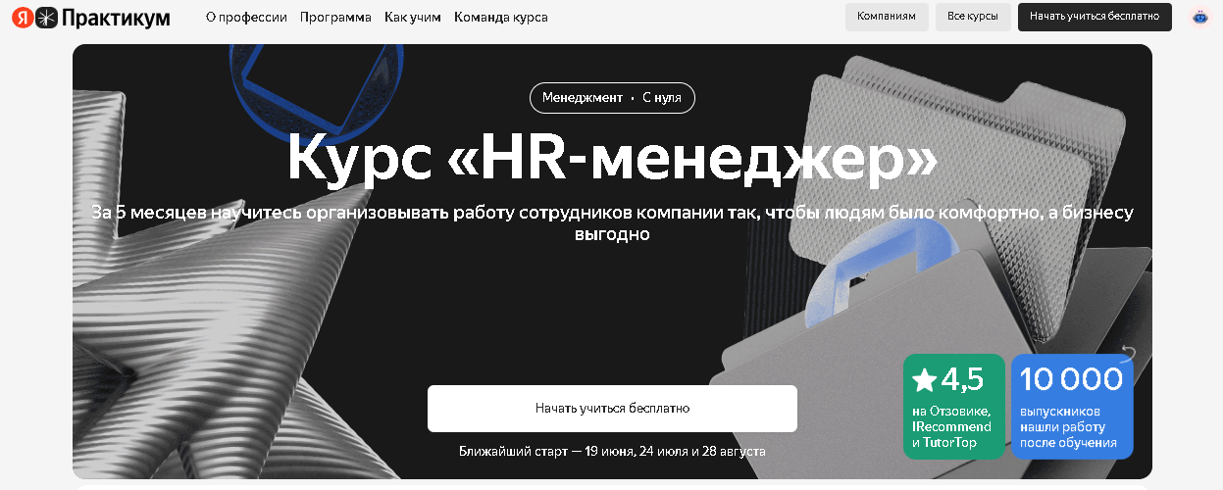
Task: Open the user avatar icon in header
Action: [x=1199, y=17]
